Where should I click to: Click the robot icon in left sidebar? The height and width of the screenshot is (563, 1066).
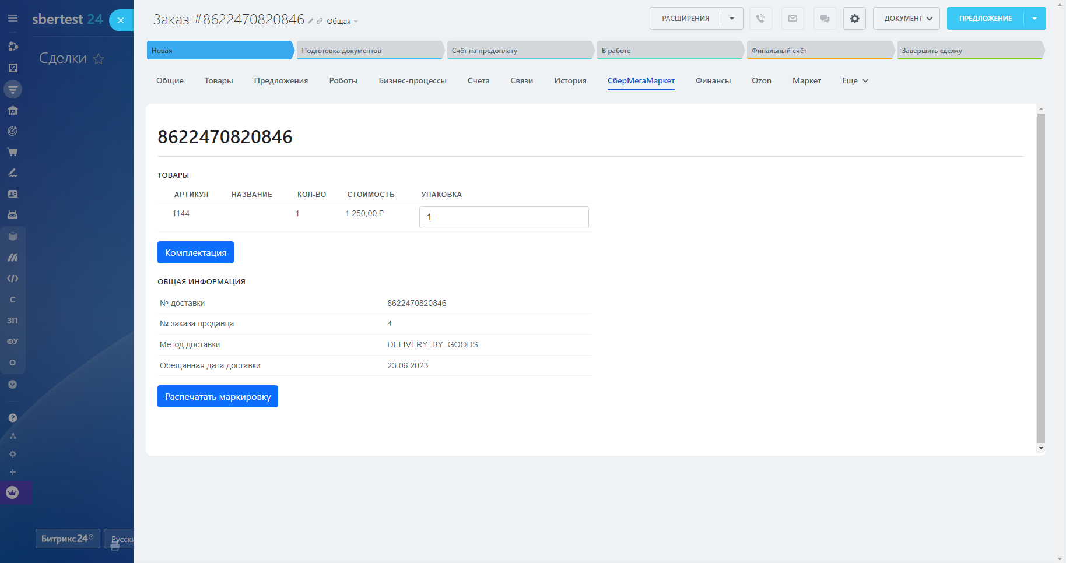12,215
